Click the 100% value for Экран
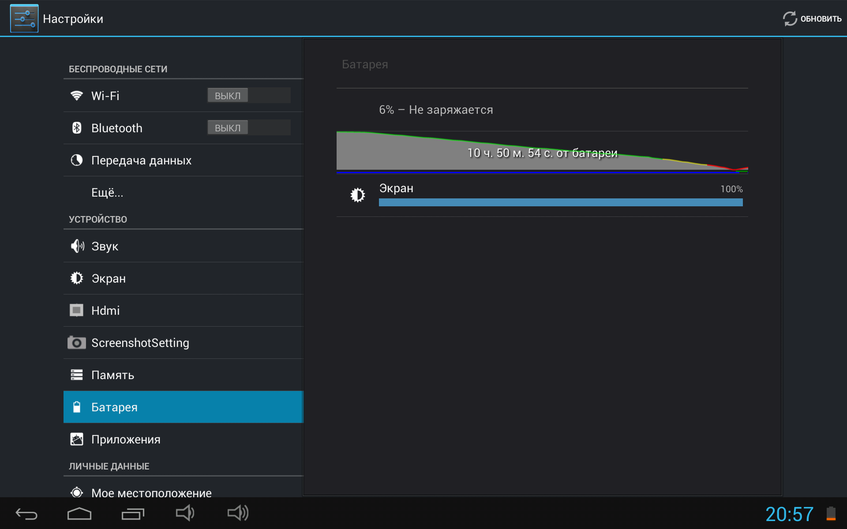This screenshot has height=529, width=847. click(731, 189)
